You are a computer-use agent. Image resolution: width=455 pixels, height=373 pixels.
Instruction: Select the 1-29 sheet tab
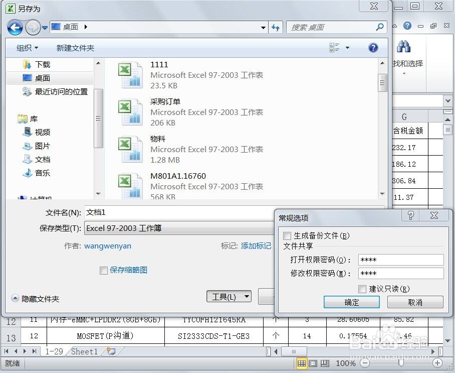tap(54, 351)
